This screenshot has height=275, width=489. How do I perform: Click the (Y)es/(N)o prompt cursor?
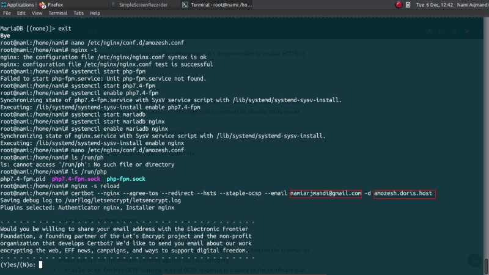pyautogui.click(x=40, y=265)
